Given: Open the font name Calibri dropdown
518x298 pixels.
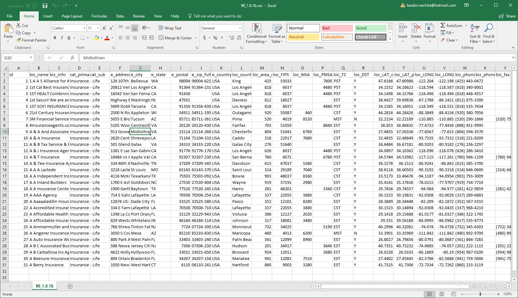Looking at the screenshot, I should click(x=84, y=28).
